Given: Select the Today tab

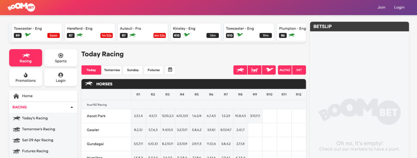Looking at the screenshot, I should click(91, 70).
